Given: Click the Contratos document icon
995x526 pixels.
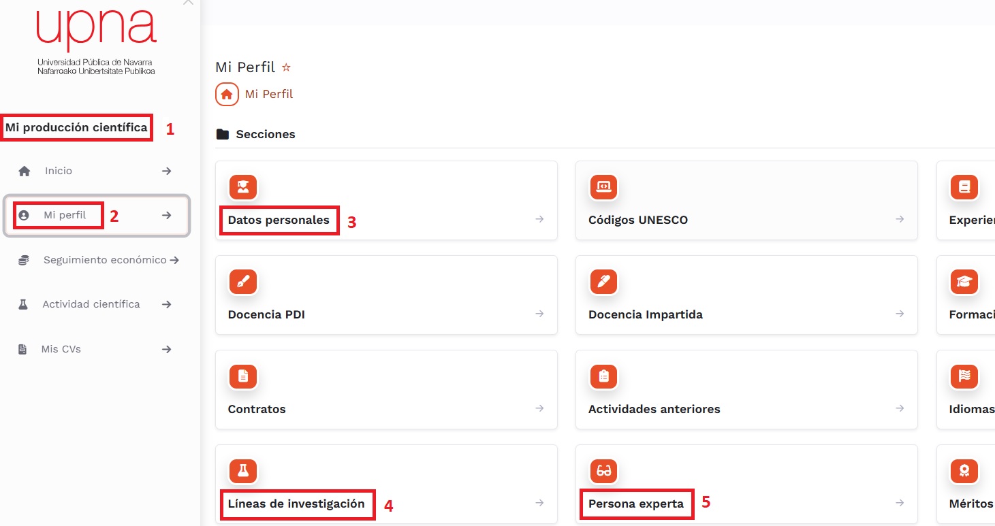Looking at the screenshot, I should pyautogui.click(x=243, y=376).
